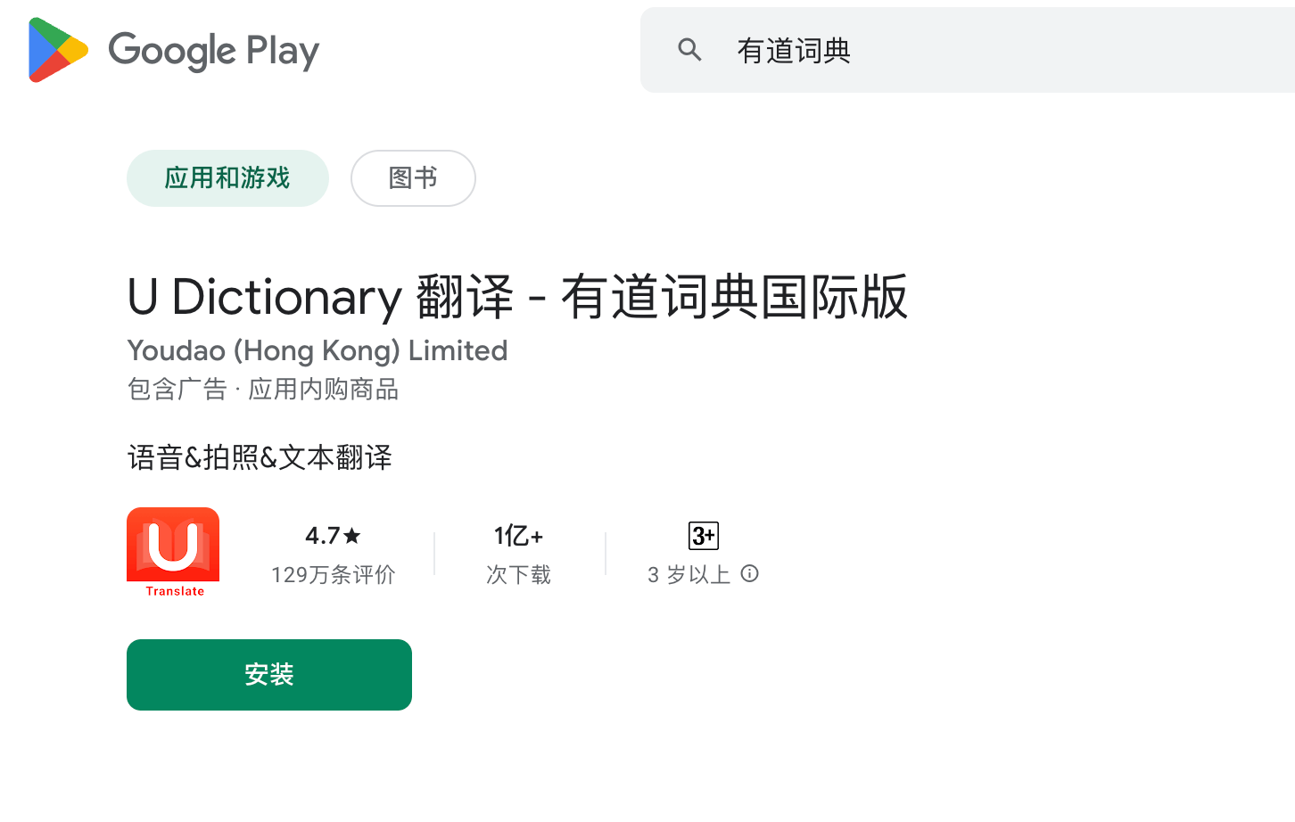
Task: Click the Google Play wordmark
Action: click(x=214, y=51)
